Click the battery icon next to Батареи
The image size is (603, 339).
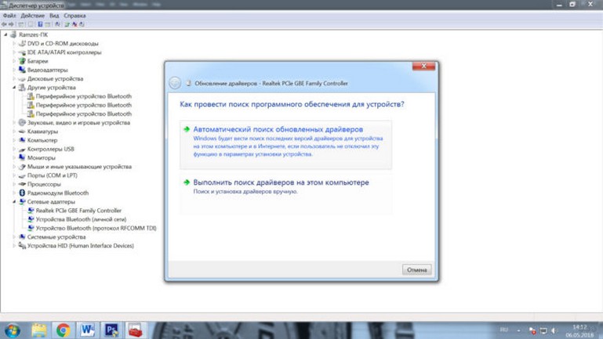click(22, 61)
